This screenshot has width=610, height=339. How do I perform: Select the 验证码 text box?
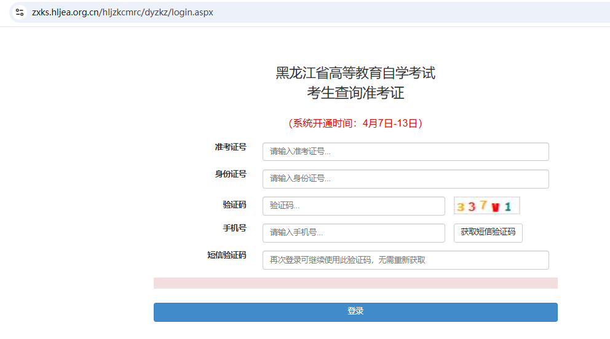pyautogui.click(x=353, y=206)
